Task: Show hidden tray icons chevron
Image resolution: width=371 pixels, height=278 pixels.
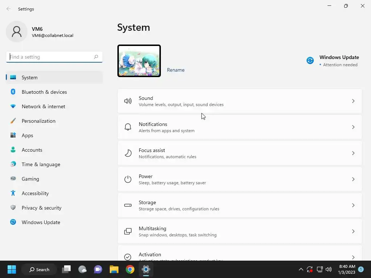Action: click(x=301, y=269)
